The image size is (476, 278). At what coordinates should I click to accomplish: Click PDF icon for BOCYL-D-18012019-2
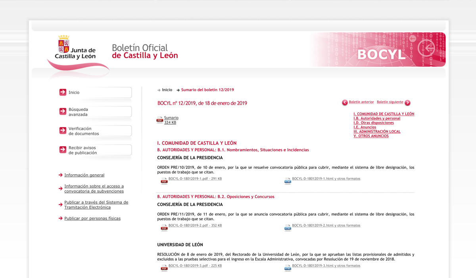pos(164,228)
